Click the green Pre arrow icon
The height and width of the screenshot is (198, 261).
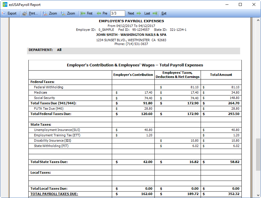99,13
